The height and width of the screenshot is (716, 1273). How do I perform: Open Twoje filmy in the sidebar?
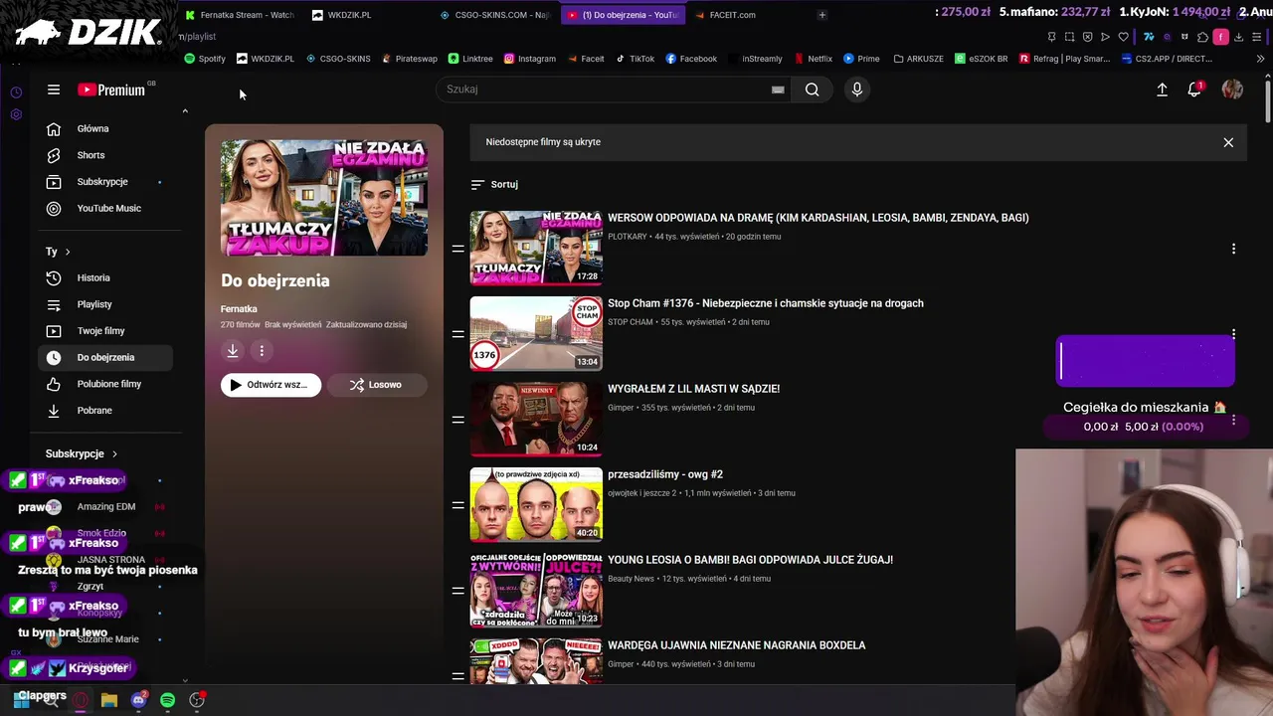[x=105, y=330]
